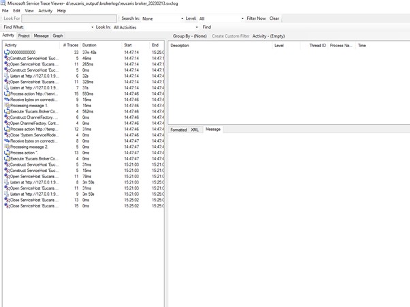Image resolution: width=410 pixels, height=307 pixels.
Task: Click icon of Process action http://temp row
Action: 7,129
